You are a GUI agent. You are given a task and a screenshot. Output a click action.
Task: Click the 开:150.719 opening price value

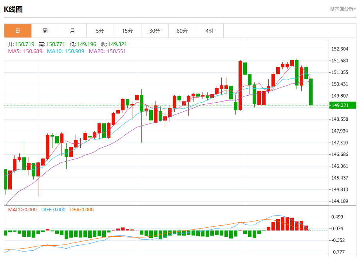(x=21, y=44)
